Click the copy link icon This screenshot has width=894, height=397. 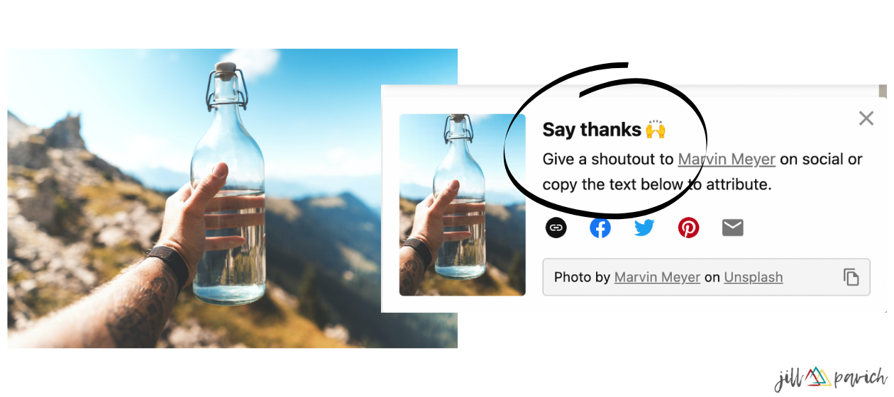pos(556,228)
